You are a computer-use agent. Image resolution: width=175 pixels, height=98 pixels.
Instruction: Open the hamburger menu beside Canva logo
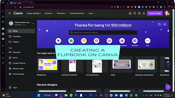[10, 13]
